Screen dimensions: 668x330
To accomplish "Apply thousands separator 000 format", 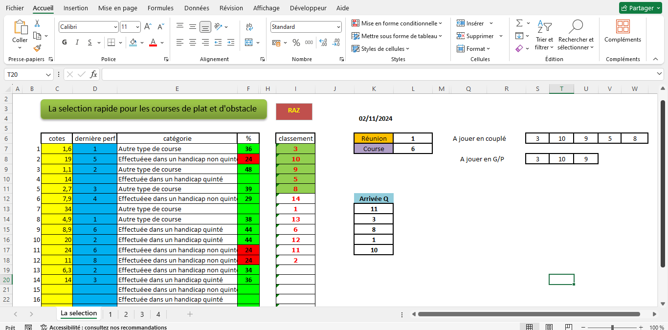I will [309, 43].
